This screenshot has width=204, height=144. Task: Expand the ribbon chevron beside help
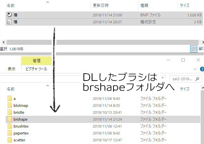point(195,69)
